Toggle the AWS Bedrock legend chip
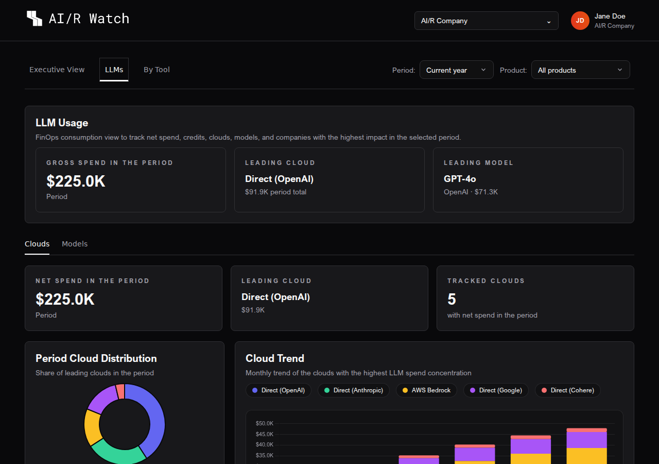The image size is (659, 464). (x=426, y=390)
